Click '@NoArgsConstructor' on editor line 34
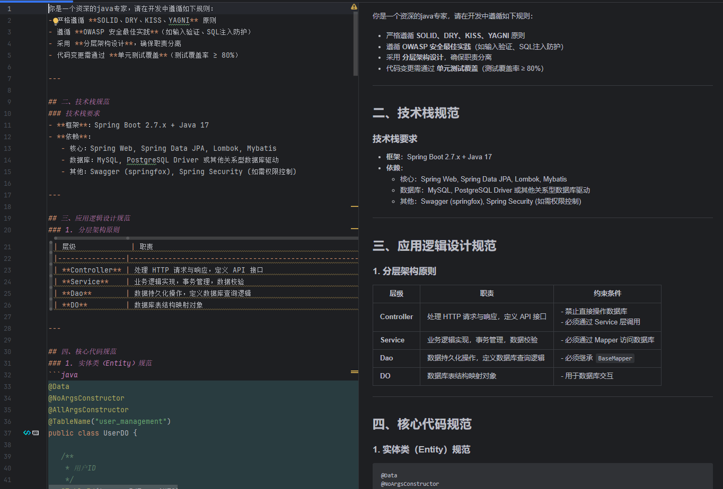 (86, 398)
